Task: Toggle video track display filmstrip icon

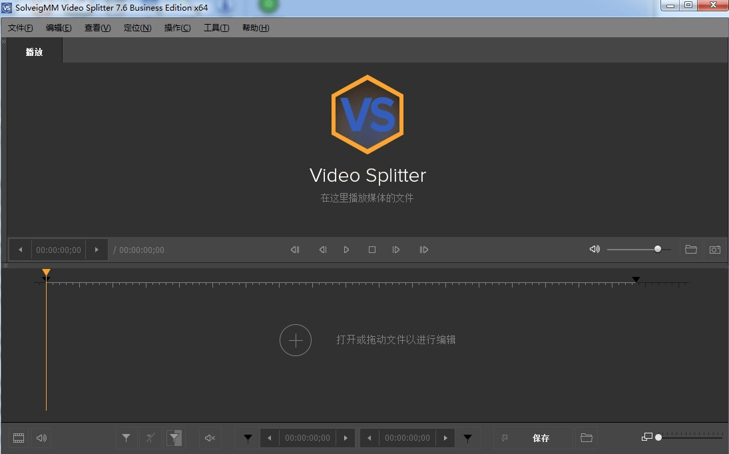Action: pyautogui.click(x=19, y=438)
